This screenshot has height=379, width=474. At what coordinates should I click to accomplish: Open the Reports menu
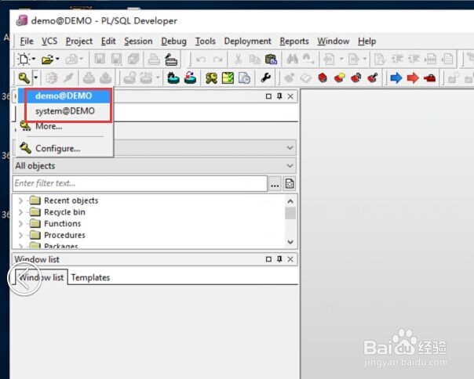tap(294, 41)
